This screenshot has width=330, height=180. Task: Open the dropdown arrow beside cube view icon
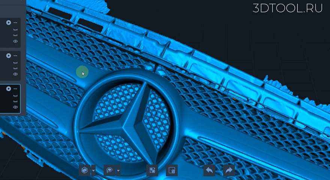pyautogui.click(x=93, y=170)
